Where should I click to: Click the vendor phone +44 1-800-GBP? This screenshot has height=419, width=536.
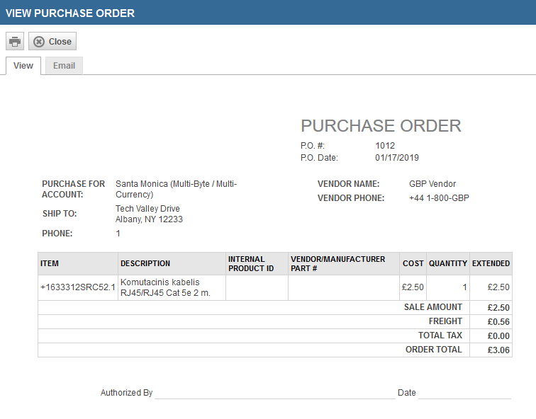(439, 198)
